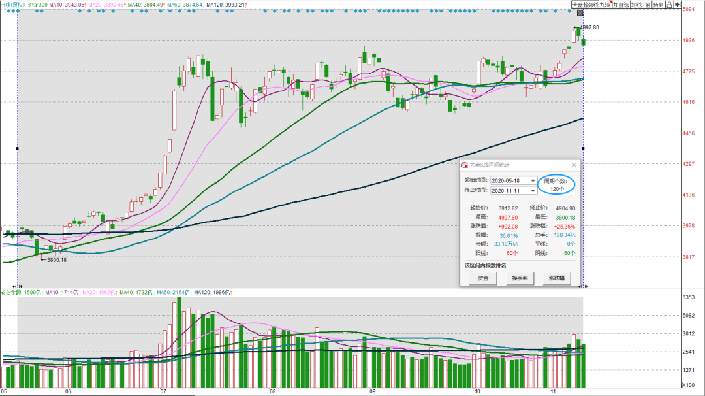Open the 起始时间 date dropdown arrow

[533, 181]
